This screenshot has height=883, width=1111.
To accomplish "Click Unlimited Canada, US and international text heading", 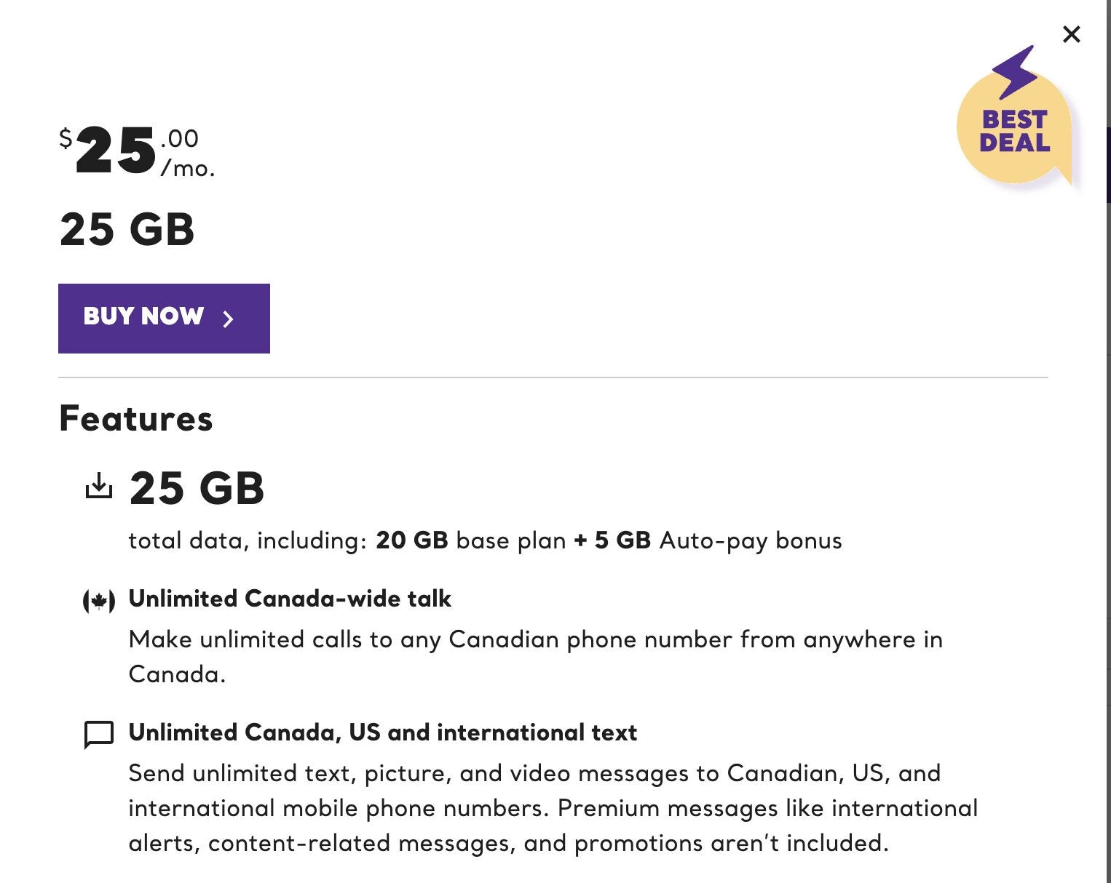I will coord(382,732).
